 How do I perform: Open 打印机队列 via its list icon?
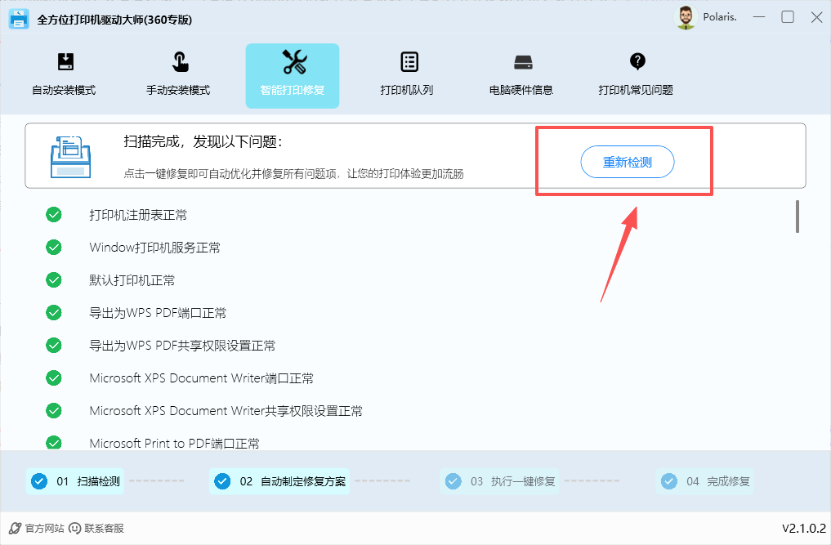click(x=408, y=61)
